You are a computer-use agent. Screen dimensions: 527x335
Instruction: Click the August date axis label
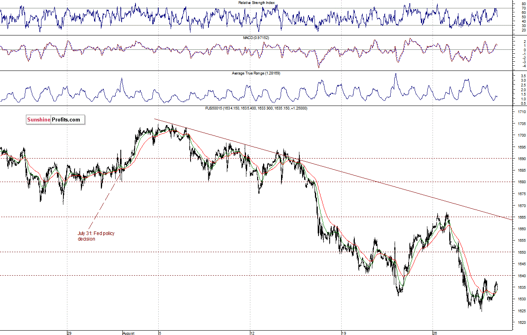click(129, 333)
